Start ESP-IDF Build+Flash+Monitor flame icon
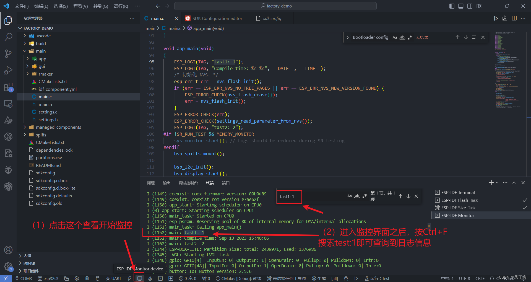531x282 pixels. [x=150, y=278]
